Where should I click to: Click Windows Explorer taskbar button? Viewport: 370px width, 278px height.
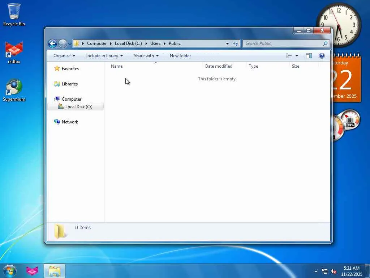(x=55, y=271)
